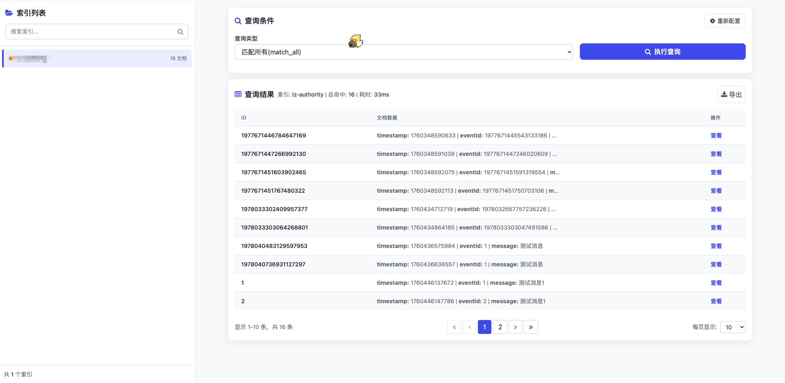Click the magnifier icon inside 执行查询 button
Viewport: 785px width, 383px height.
[x=647, y=52]
